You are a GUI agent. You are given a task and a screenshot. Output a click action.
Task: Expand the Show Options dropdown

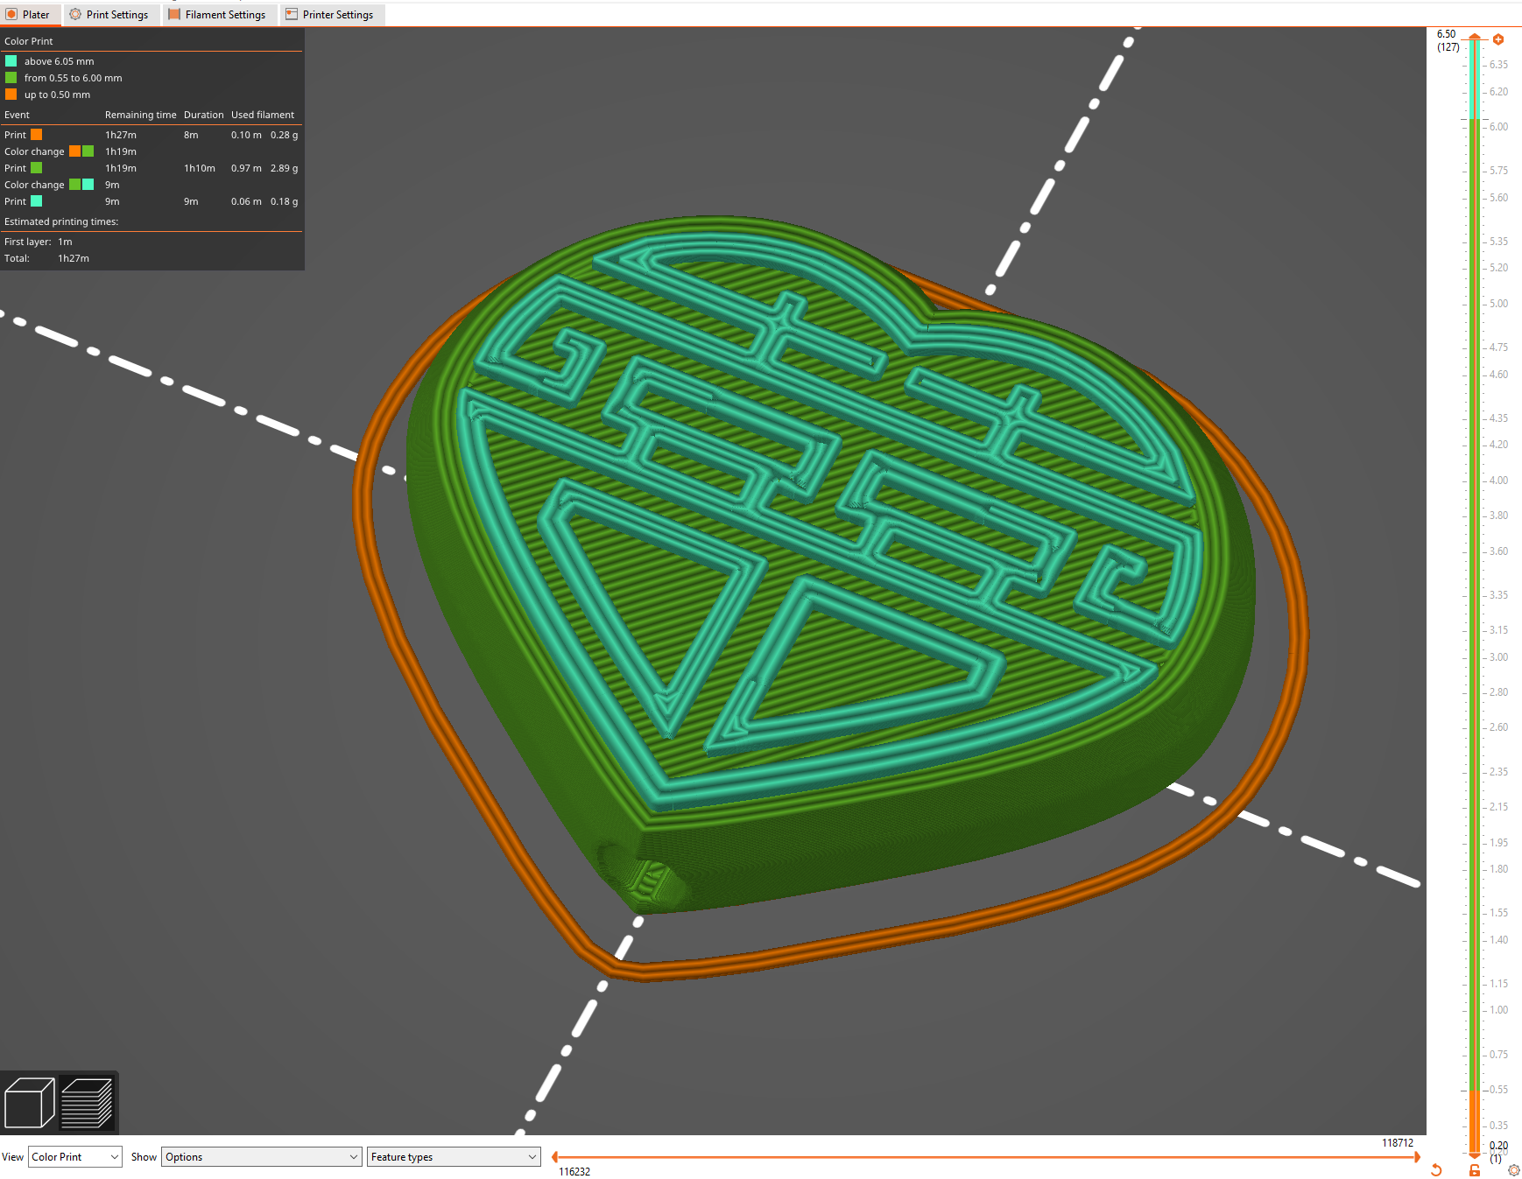[x=261, y=1157]
